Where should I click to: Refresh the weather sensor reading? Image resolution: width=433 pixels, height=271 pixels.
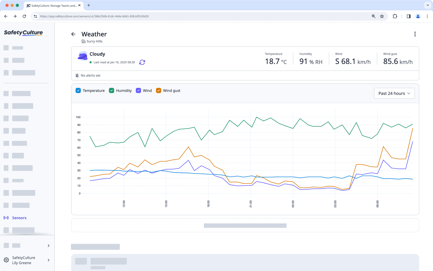[142, 62]
